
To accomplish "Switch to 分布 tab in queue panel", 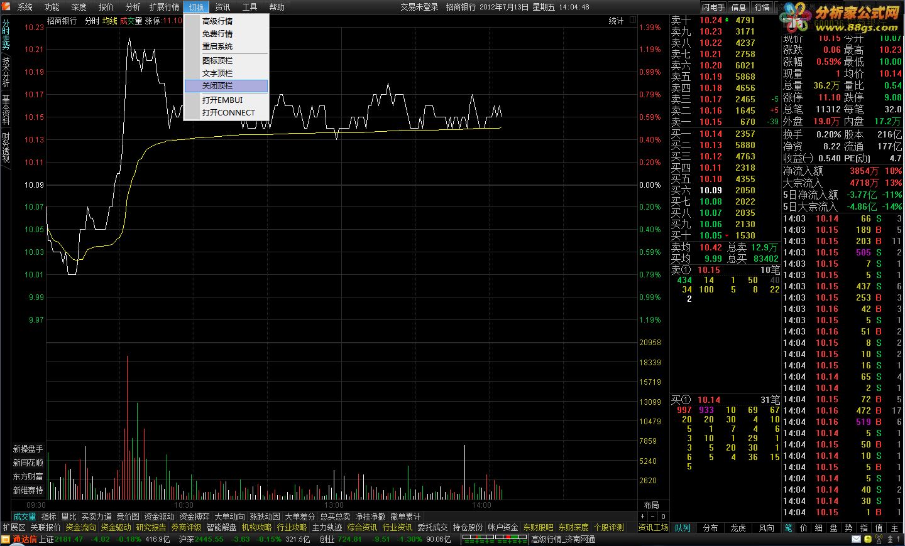I will pos(710,528).
